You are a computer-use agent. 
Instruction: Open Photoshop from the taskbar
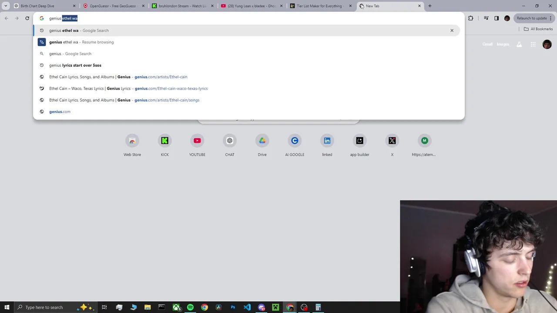(233, 307)
